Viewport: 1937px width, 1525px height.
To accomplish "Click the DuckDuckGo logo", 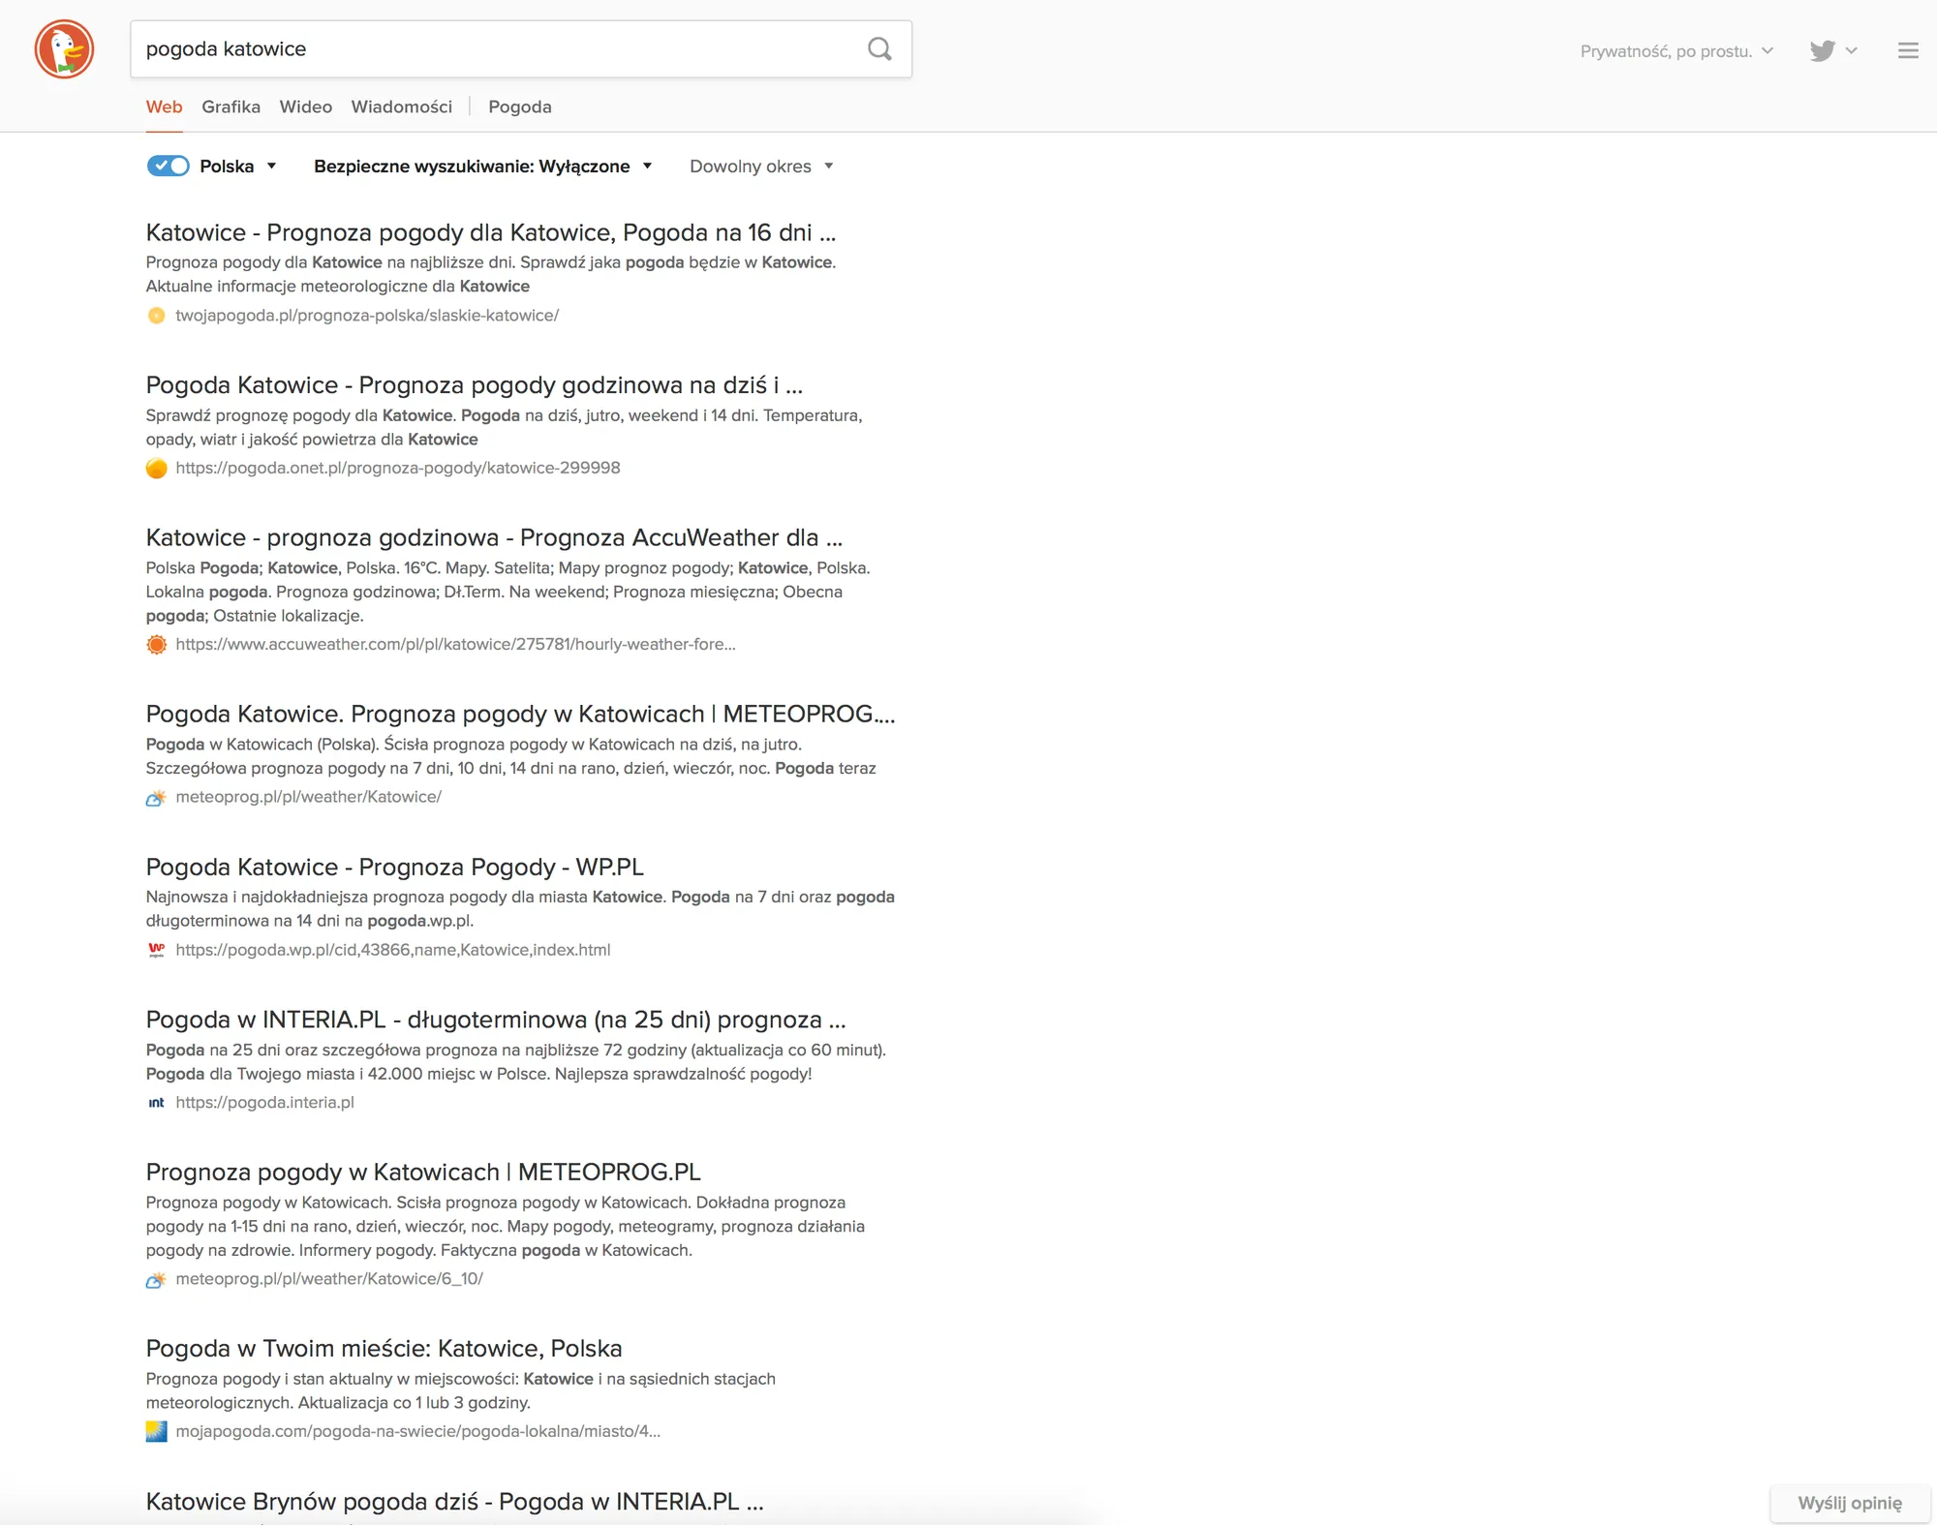I will pyautogui.click(x=64, y=49).
